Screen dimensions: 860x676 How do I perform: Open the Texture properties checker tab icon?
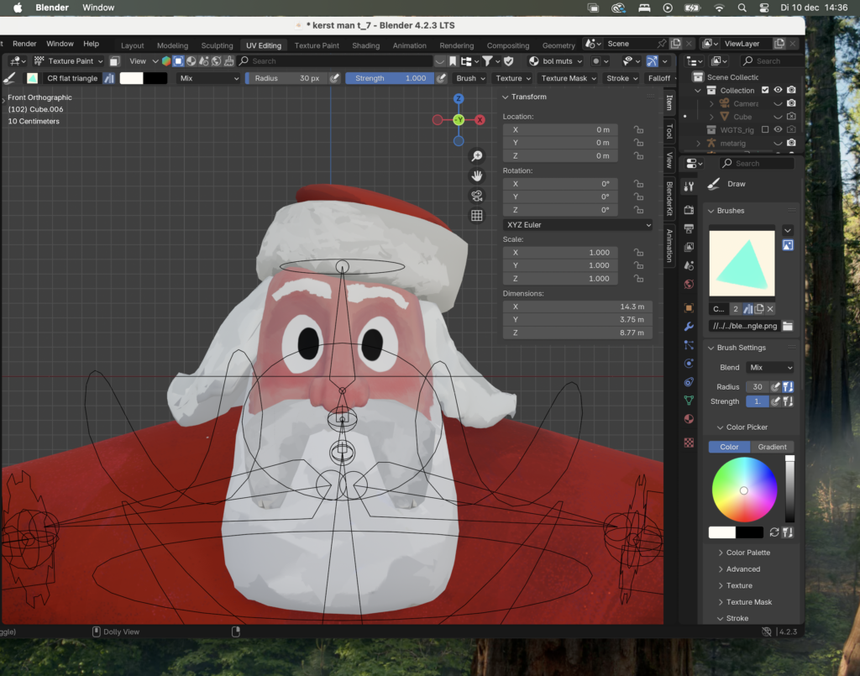coord(689,443)
